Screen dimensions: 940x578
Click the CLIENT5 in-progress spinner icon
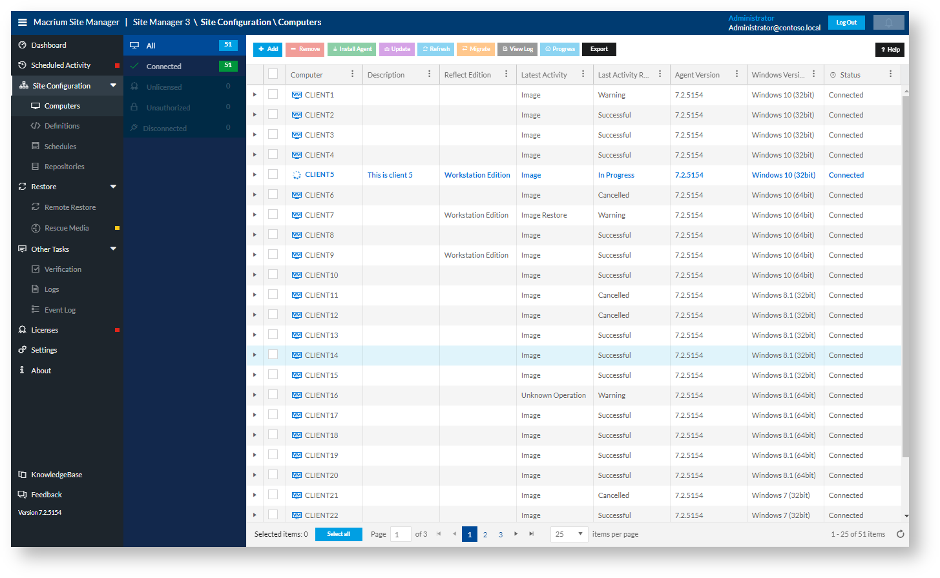297,175
